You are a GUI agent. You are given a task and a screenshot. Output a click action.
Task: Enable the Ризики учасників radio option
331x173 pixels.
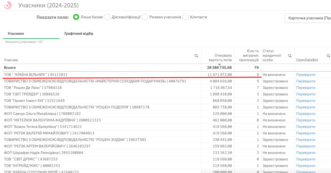pos(145,17)
